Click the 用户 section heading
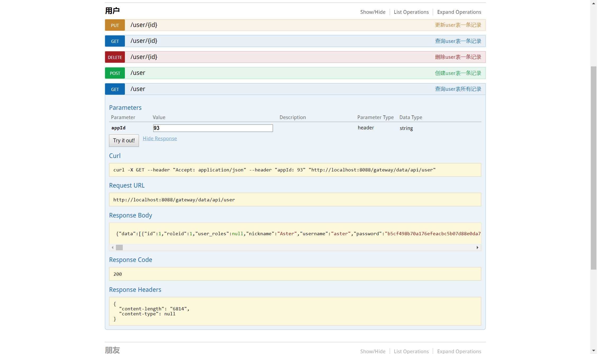Viewport: 598px width, 354px height. tap(112, 11)
